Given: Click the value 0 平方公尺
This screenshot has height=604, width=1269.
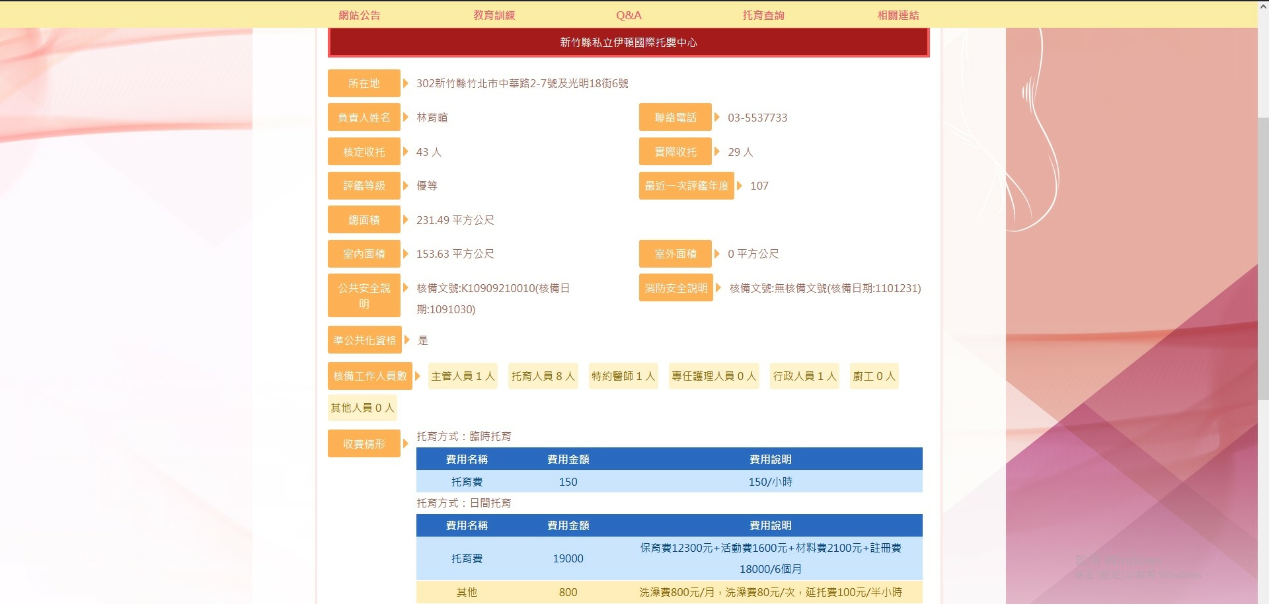Looking at the screenshot, I should point(753,254).
